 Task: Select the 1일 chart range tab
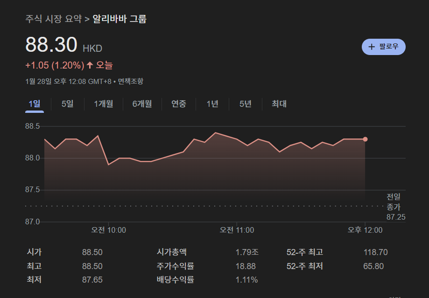click(x=35, y=104)
